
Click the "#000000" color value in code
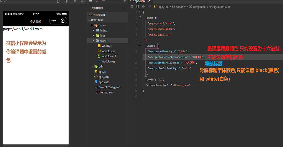click(x=198, y=57)
